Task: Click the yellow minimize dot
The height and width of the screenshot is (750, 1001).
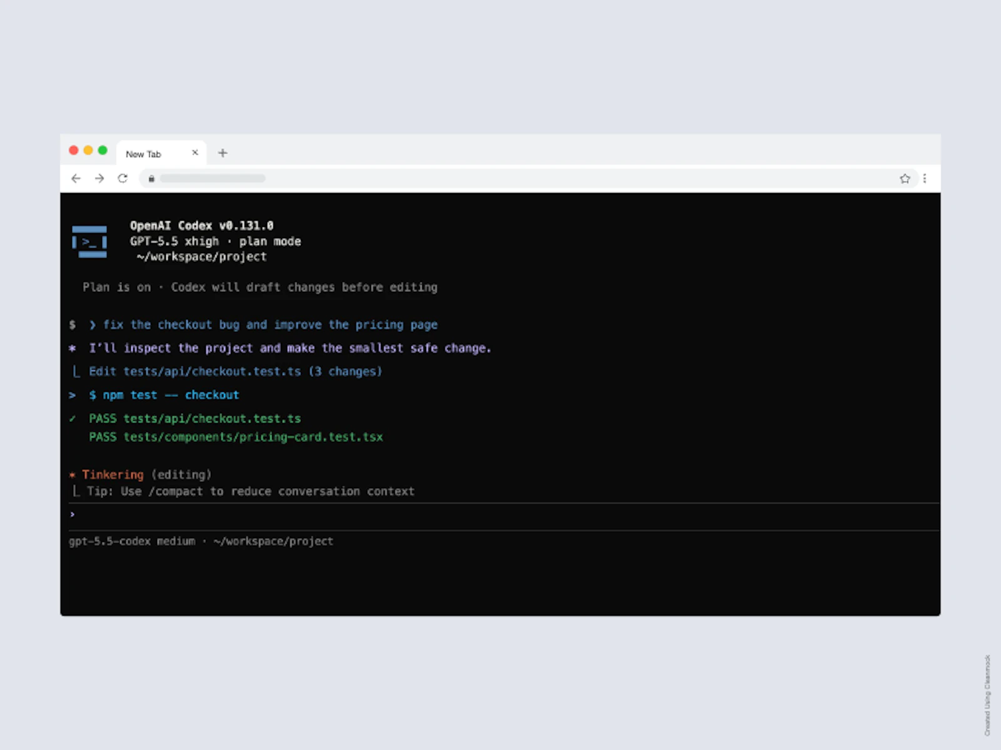Action: click(x=88, y=150)
